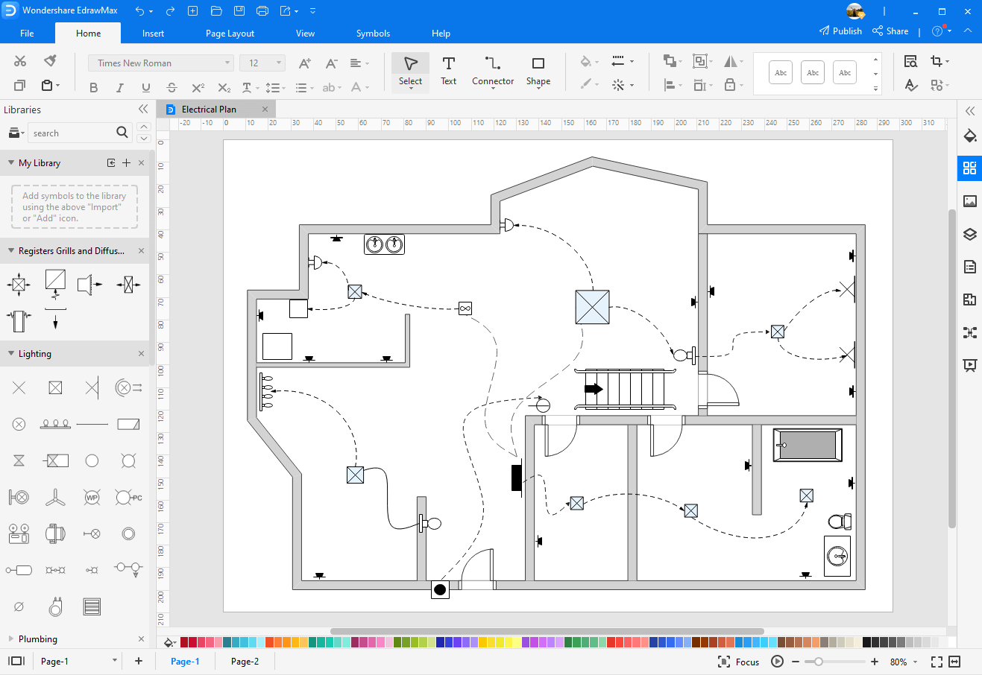Screen dimensions: 982x675
Task: Toggle Focus mode in status bar
Action: [x=738, y=662]
